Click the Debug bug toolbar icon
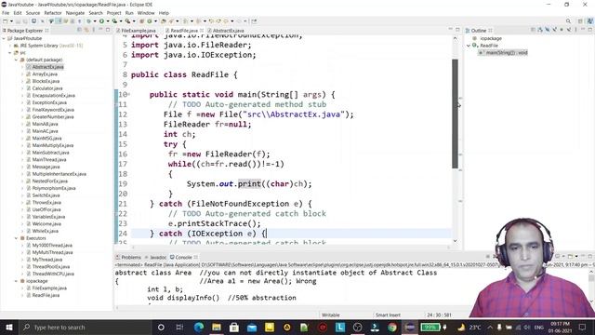 [88, 21]
